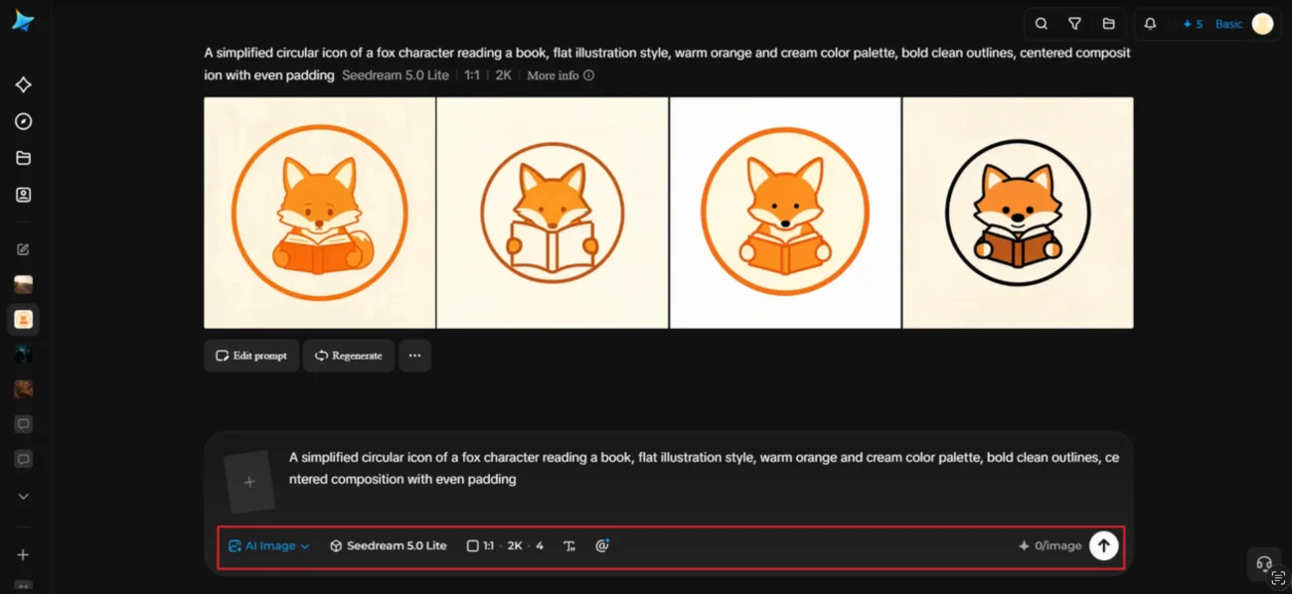
Task: Open the folder icon in top bar
Action: (1108, 24)
